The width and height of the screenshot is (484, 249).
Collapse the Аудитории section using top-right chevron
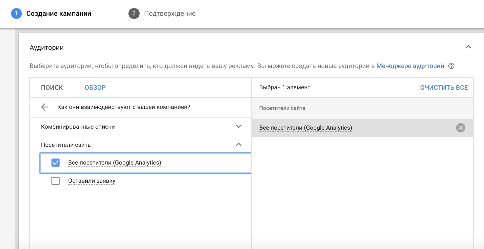468,47
